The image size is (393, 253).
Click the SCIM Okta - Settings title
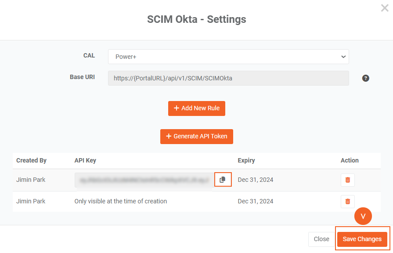[x=196, y=19]
